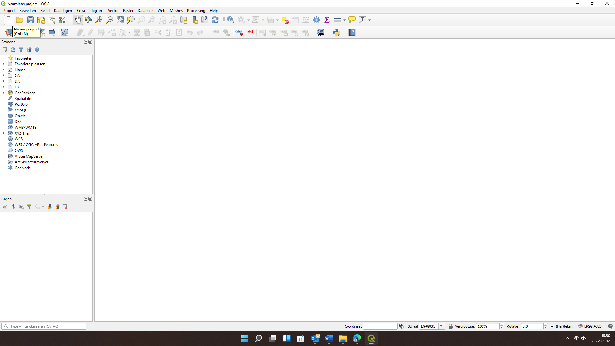
Task: Open the New Spatial Bookmark icon
Action: (x=194, y=20)
